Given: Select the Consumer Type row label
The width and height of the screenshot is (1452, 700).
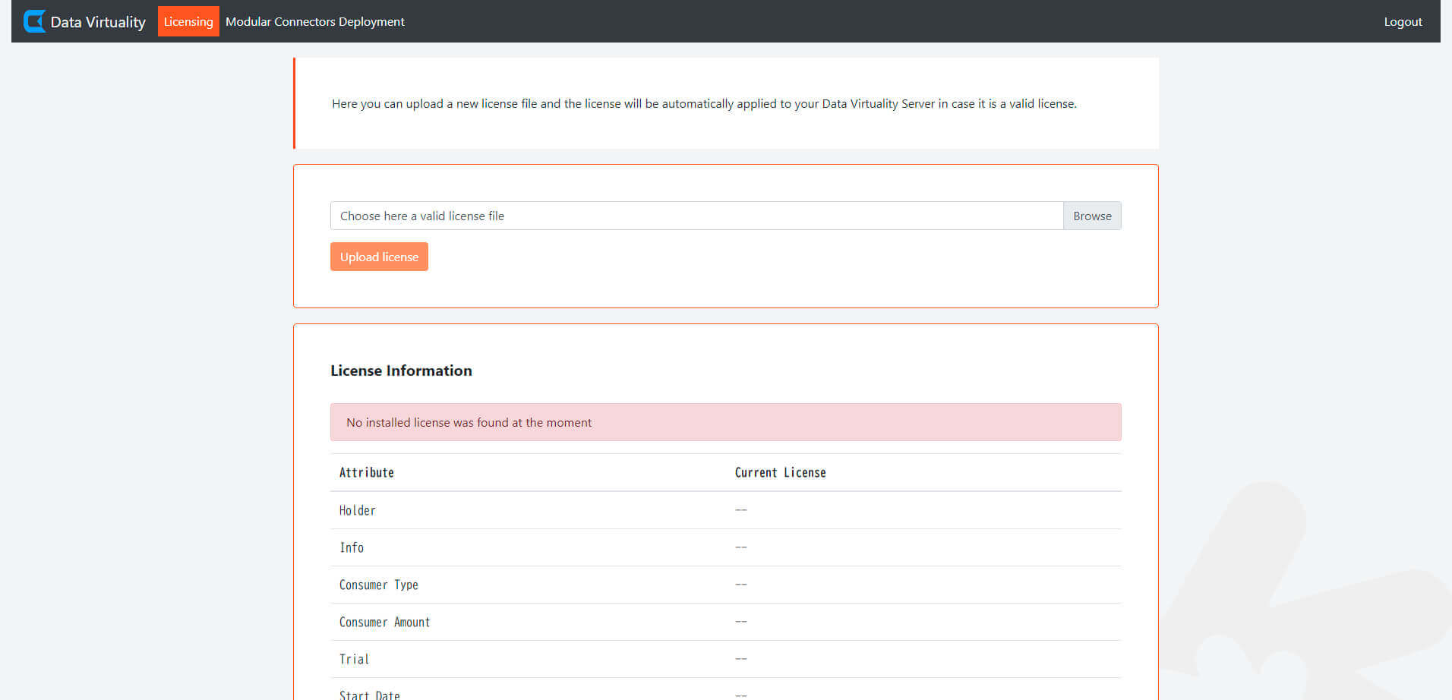Looking at the screenshot, I should pos(379,585).
